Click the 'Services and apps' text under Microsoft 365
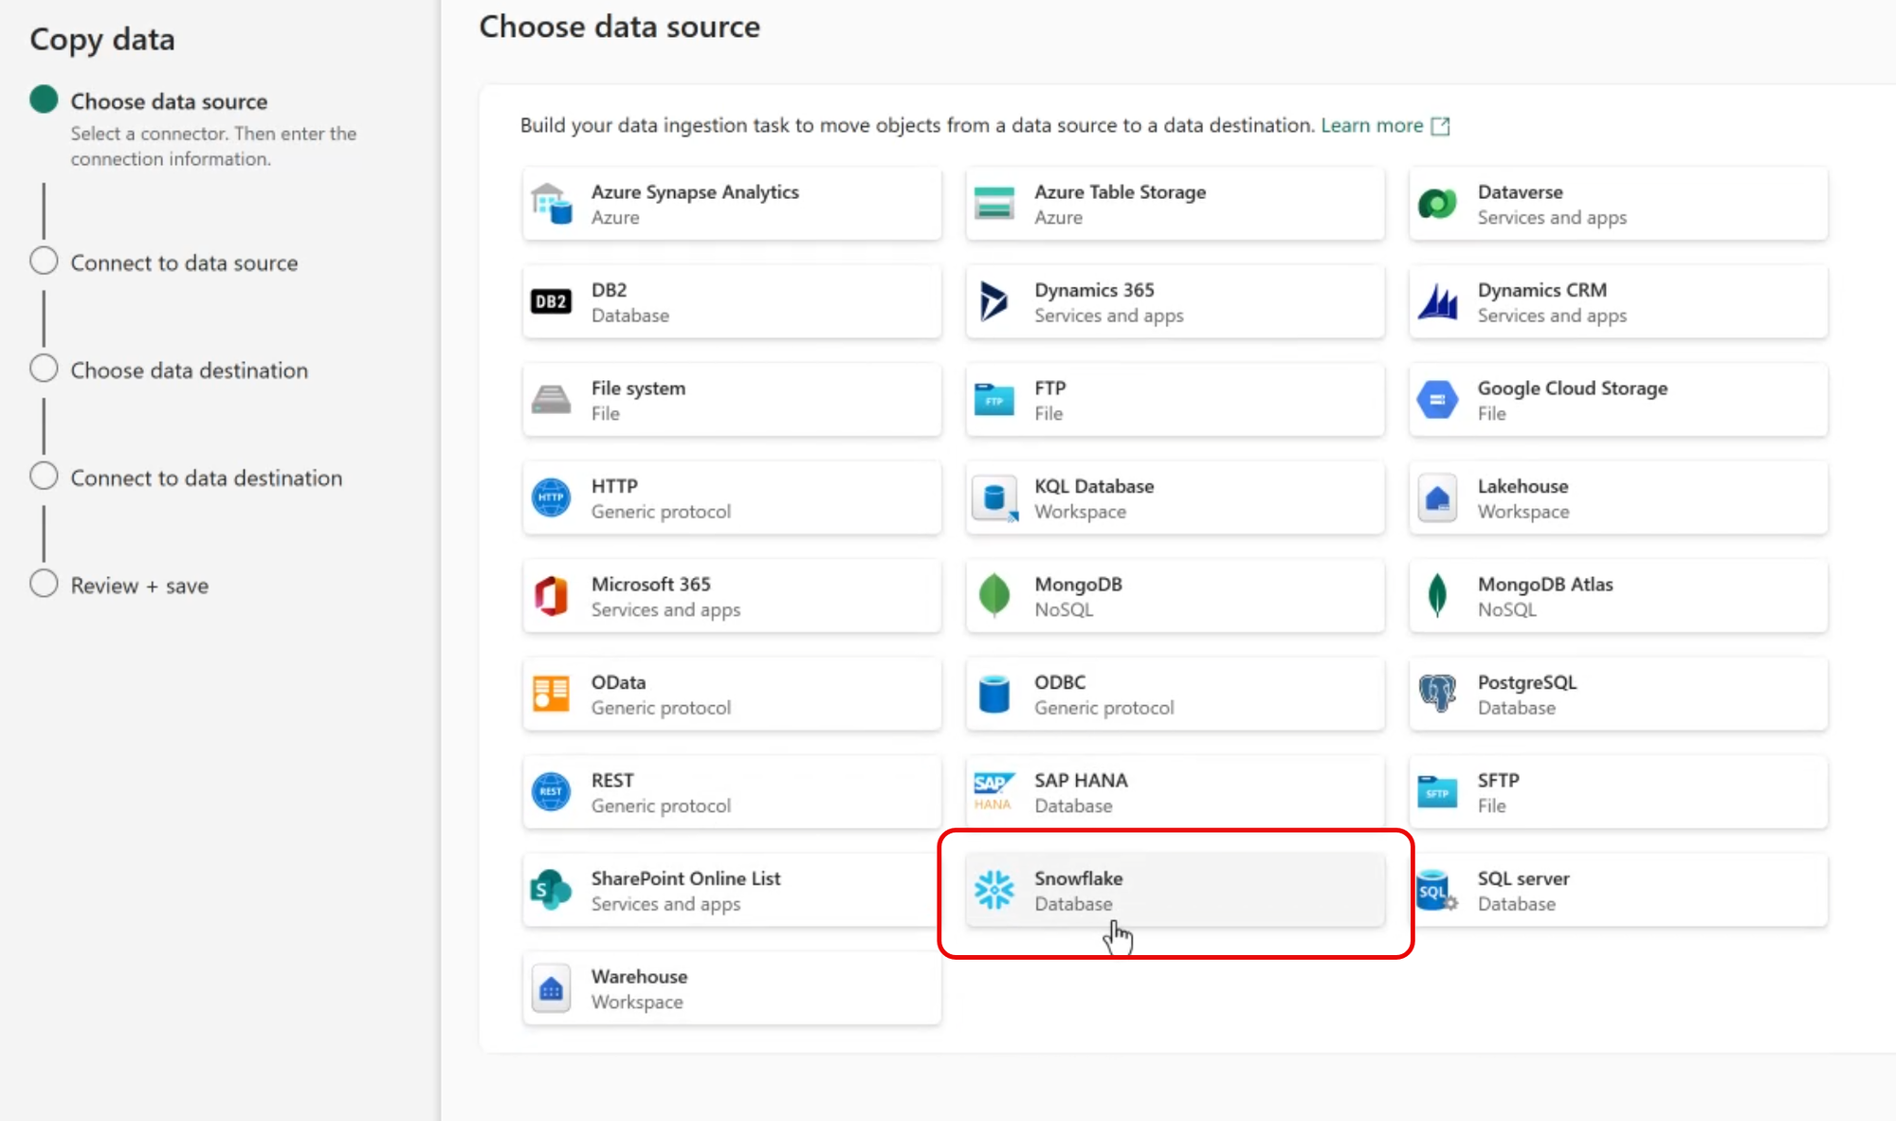 click(x=665, y=610)
